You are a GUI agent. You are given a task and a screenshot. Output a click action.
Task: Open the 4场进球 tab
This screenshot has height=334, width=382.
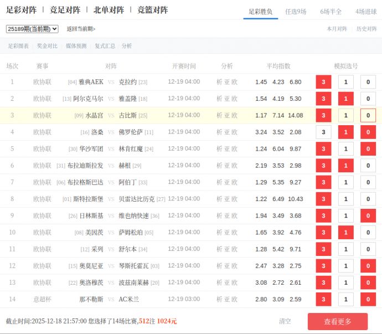[x=366, y=11]
